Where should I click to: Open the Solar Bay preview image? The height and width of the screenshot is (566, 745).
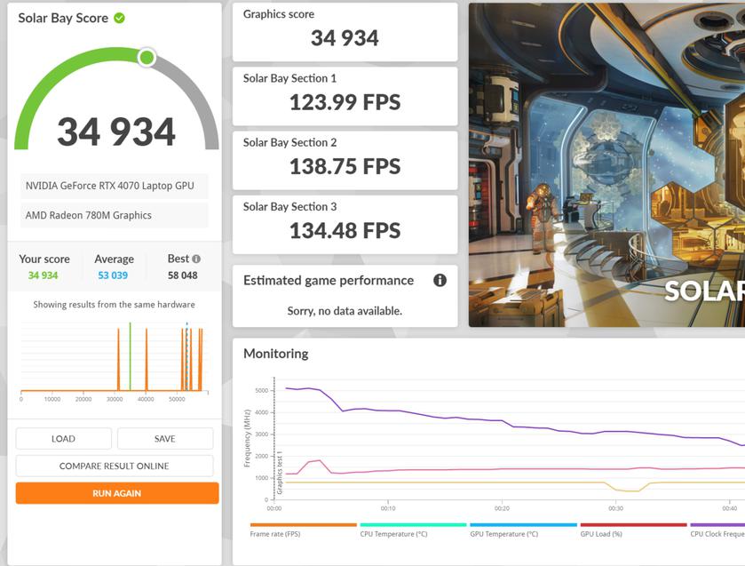point(606,164)
